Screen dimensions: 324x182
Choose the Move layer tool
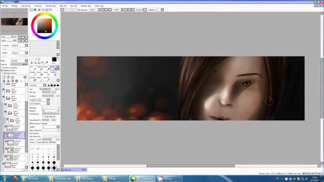(31, 63)
